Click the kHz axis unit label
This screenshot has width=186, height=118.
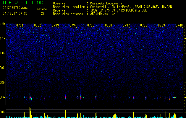(x=3, y=24)
